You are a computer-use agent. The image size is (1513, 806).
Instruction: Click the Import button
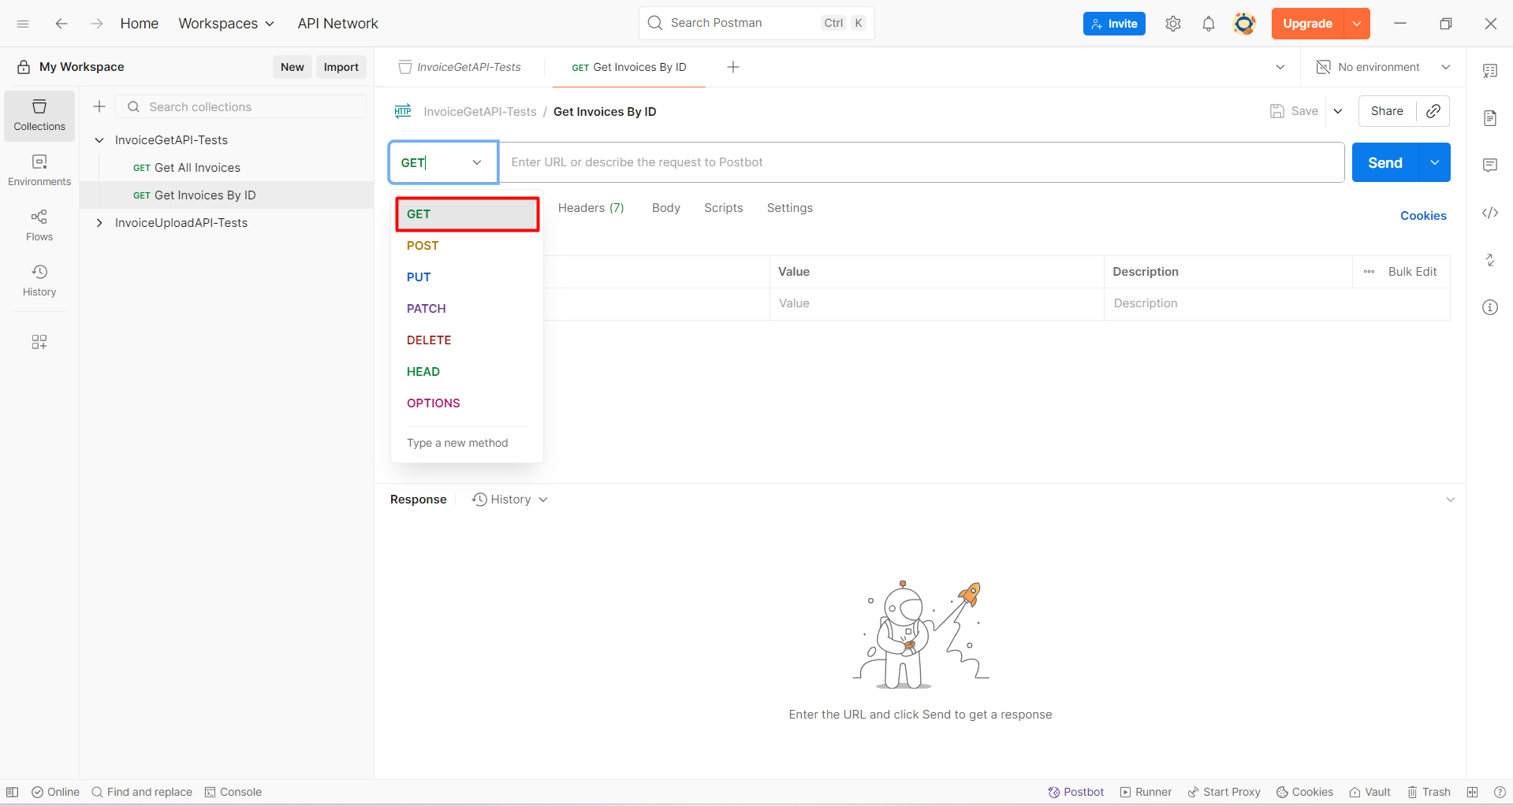[x=341, y=67]
